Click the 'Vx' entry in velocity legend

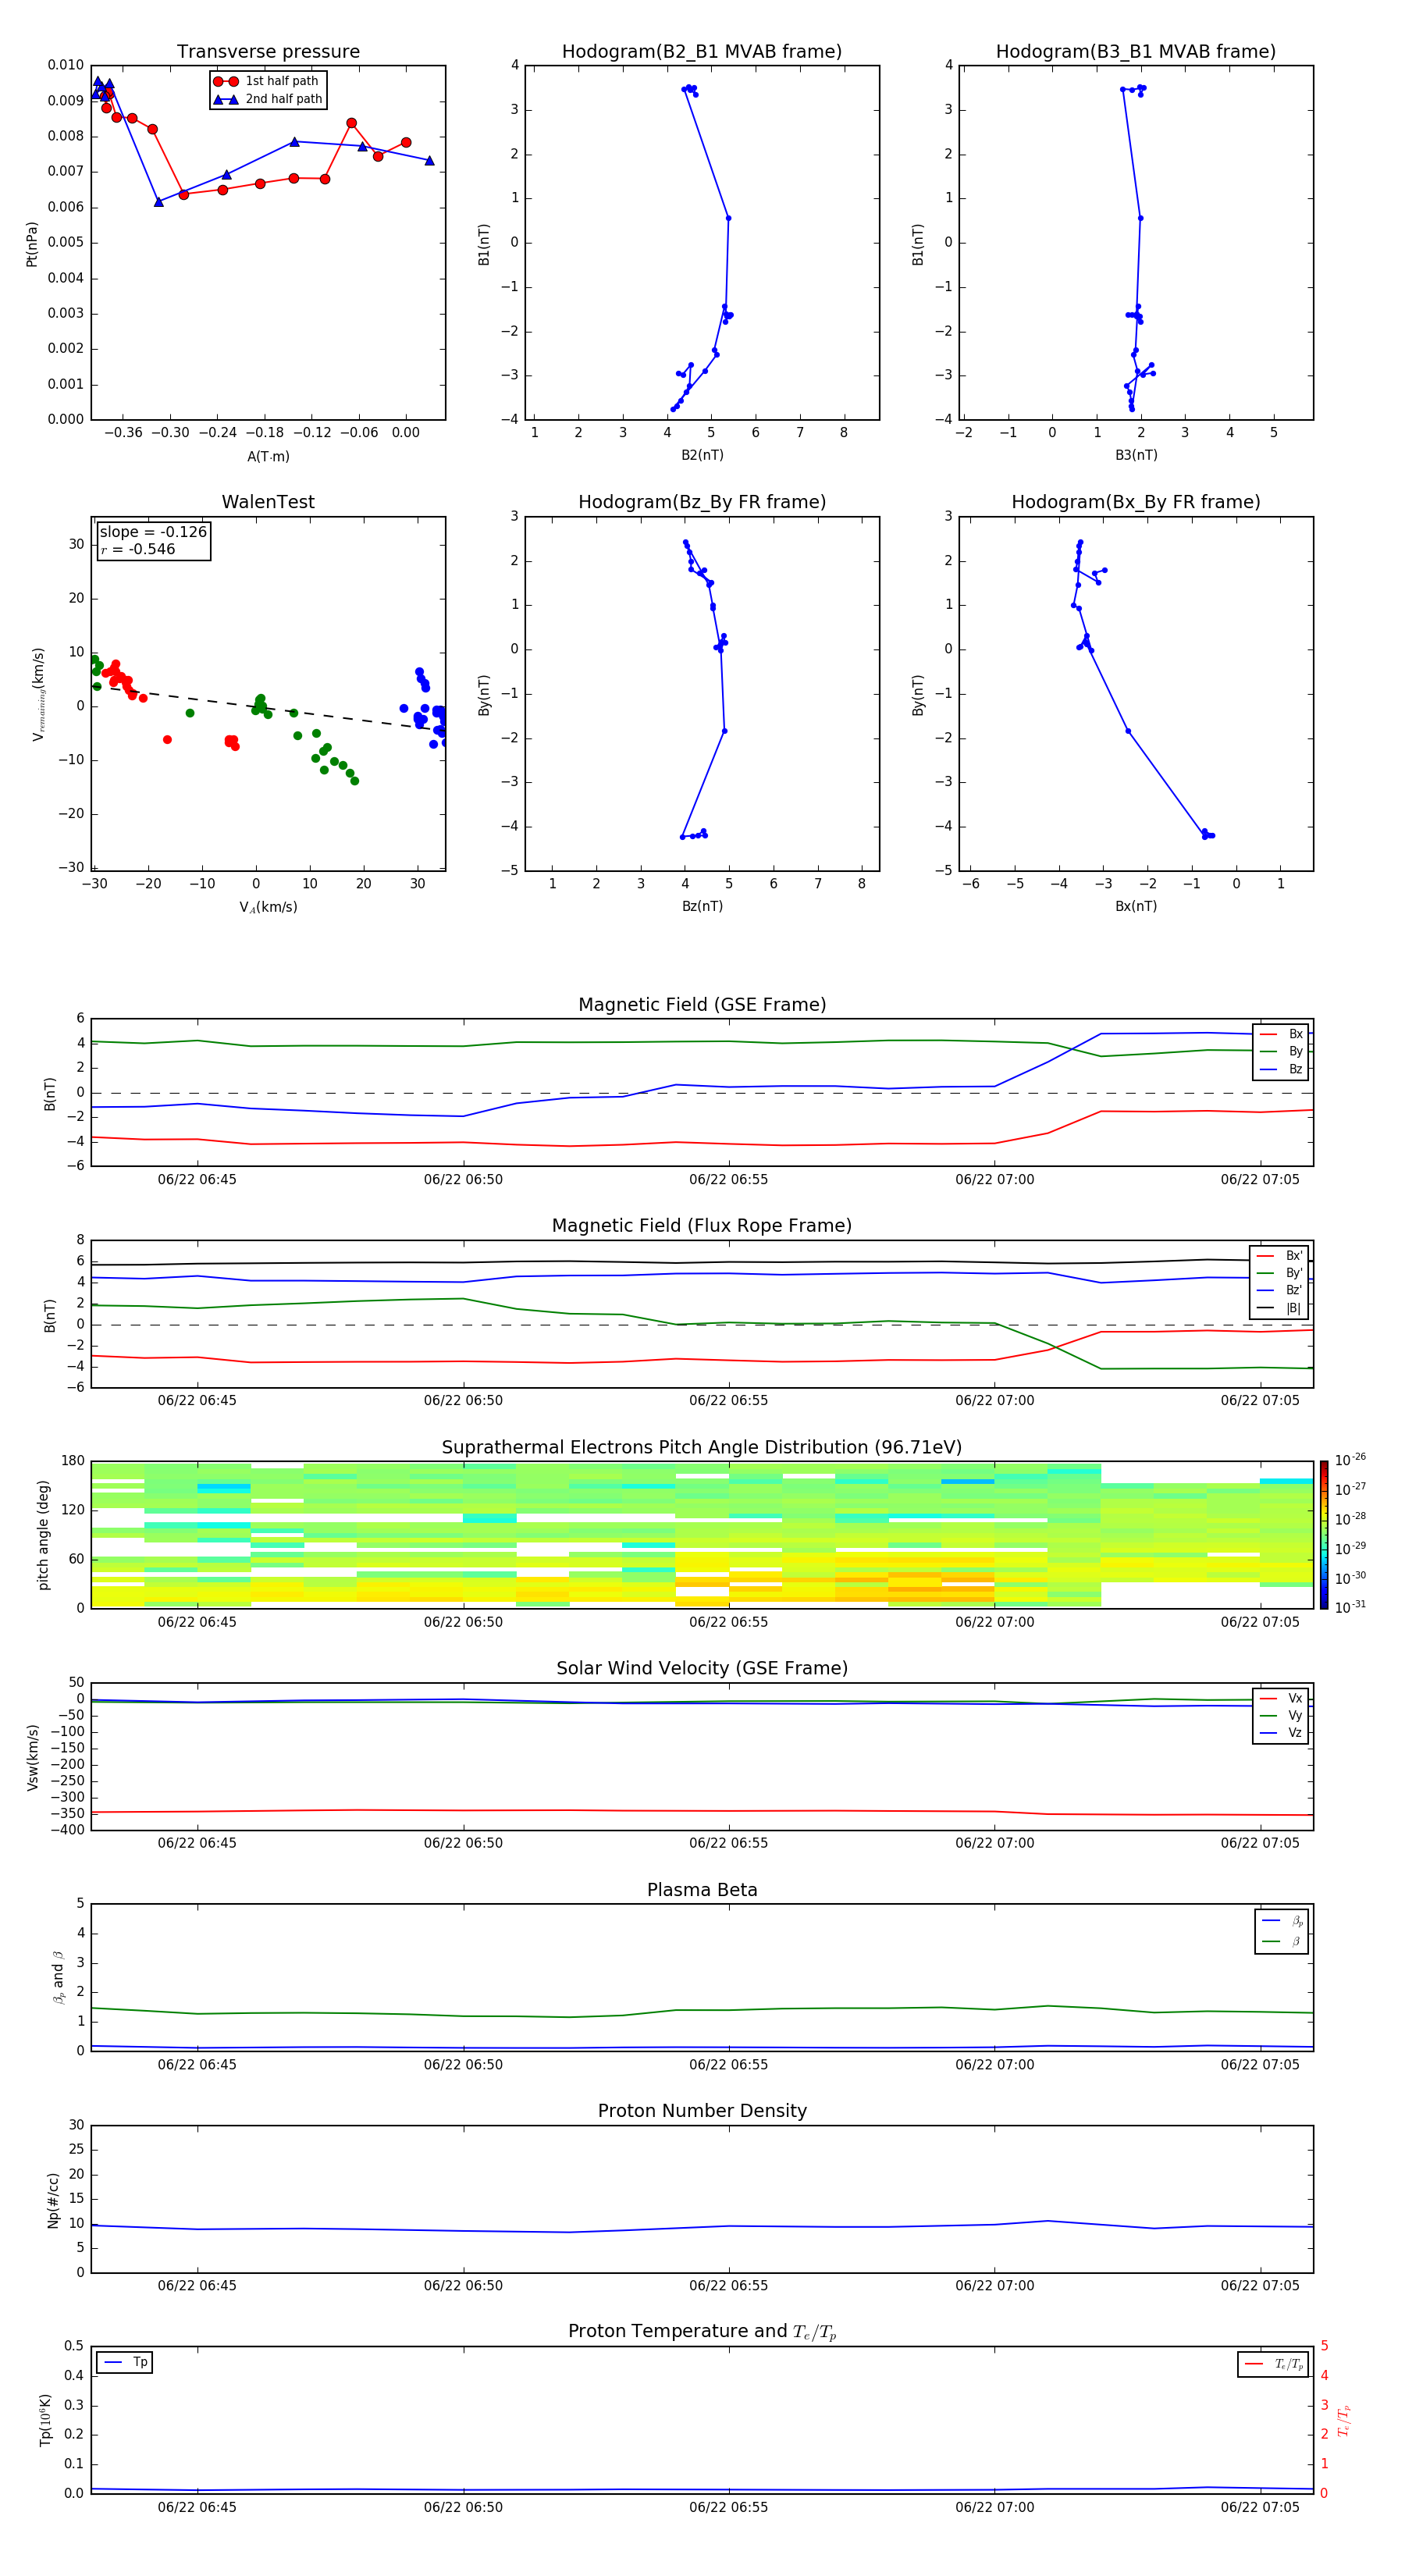pyautogui.click(x=1281, y=1698)
